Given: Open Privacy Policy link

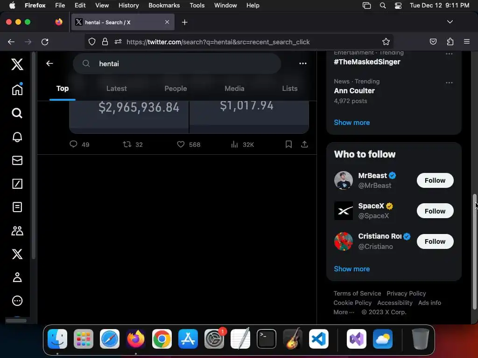Looking at the screenshot, I should [x=406, y=294].
